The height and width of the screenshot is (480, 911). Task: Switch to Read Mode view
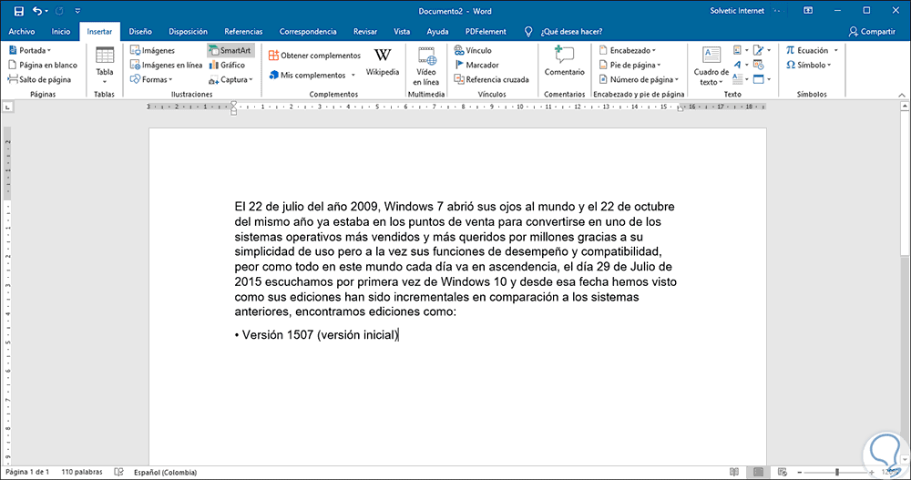tap(734, 473)
